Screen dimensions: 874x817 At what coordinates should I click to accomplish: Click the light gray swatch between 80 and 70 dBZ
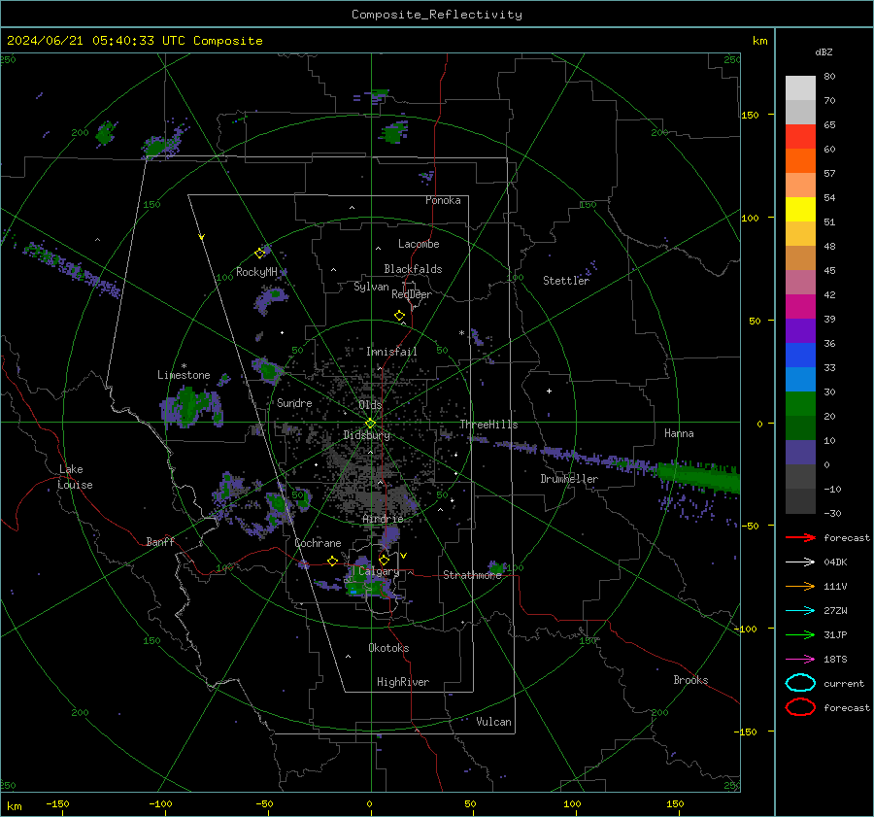coord(800,88)
